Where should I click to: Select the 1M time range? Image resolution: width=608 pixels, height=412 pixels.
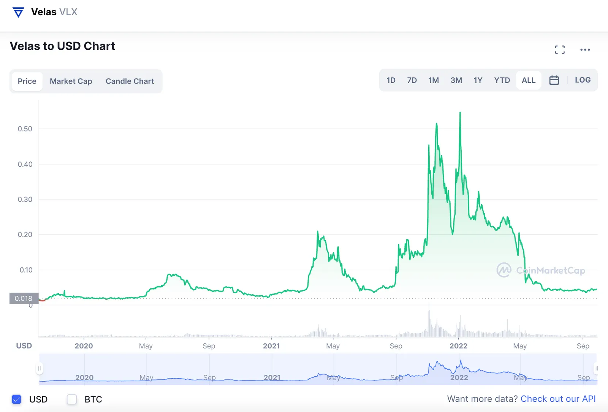(x=434, y=80)
